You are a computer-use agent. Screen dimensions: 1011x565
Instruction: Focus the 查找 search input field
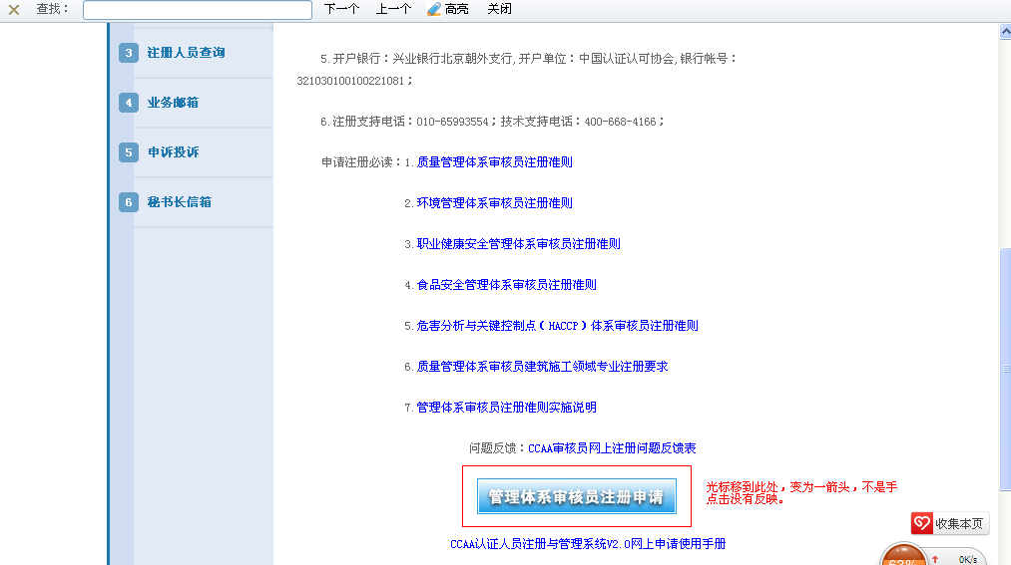pos(198,10)
